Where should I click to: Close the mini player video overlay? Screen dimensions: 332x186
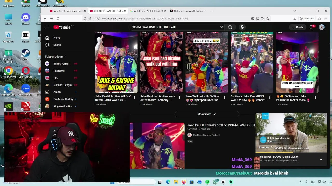323,116
